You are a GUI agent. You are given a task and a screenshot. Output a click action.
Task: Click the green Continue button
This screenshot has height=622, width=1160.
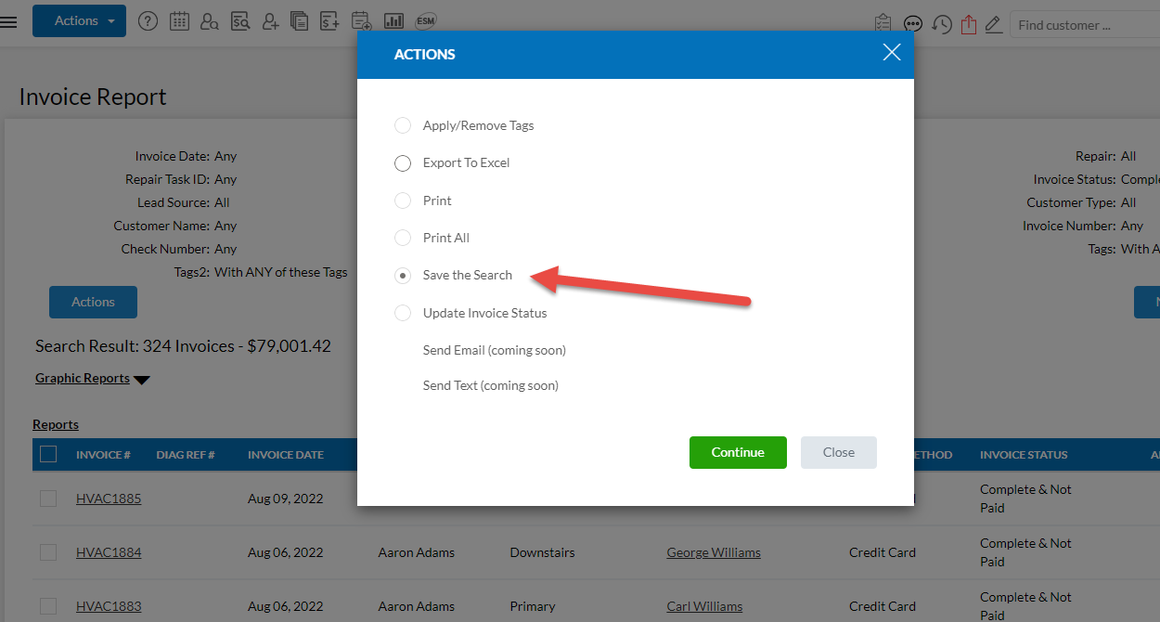738,452
